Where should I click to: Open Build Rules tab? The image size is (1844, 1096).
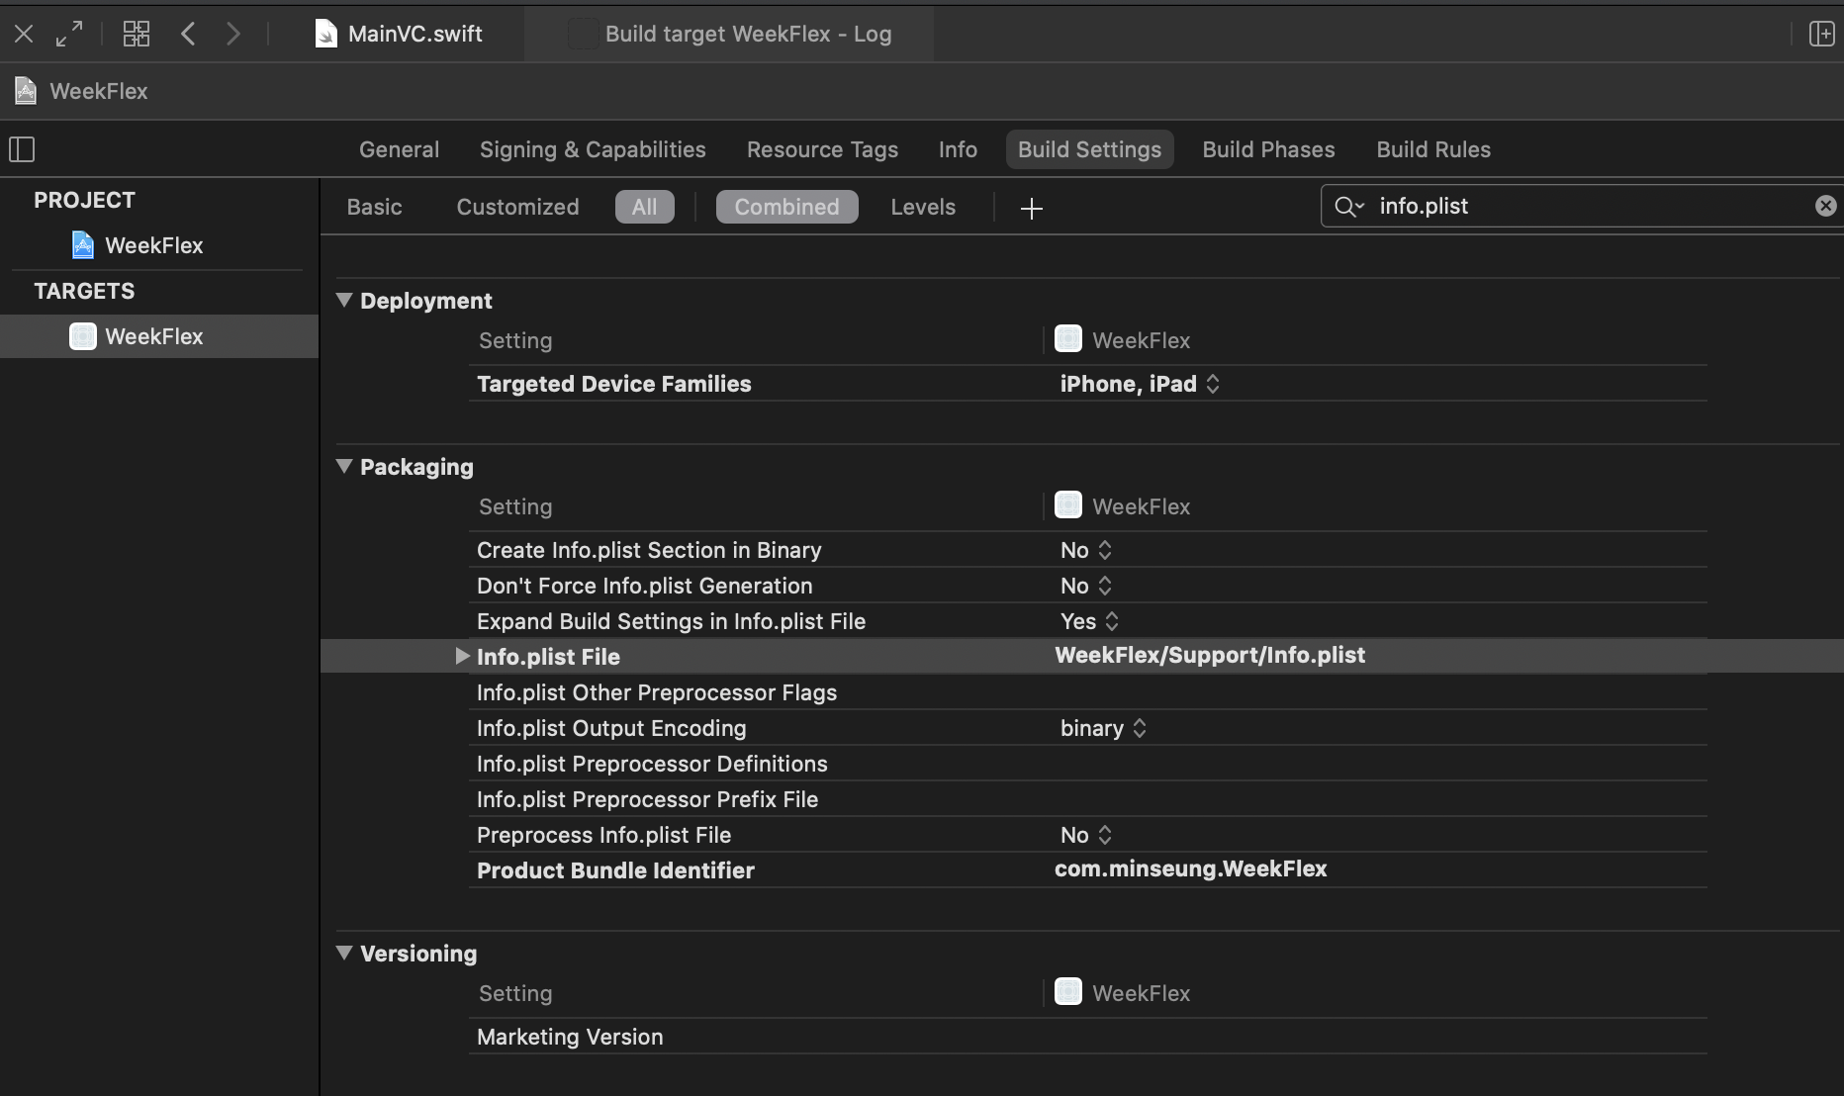(x=1433, y=149)
